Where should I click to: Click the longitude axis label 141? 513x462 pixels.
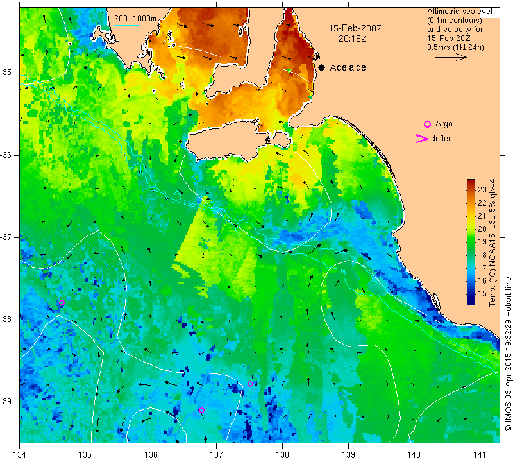480,454
